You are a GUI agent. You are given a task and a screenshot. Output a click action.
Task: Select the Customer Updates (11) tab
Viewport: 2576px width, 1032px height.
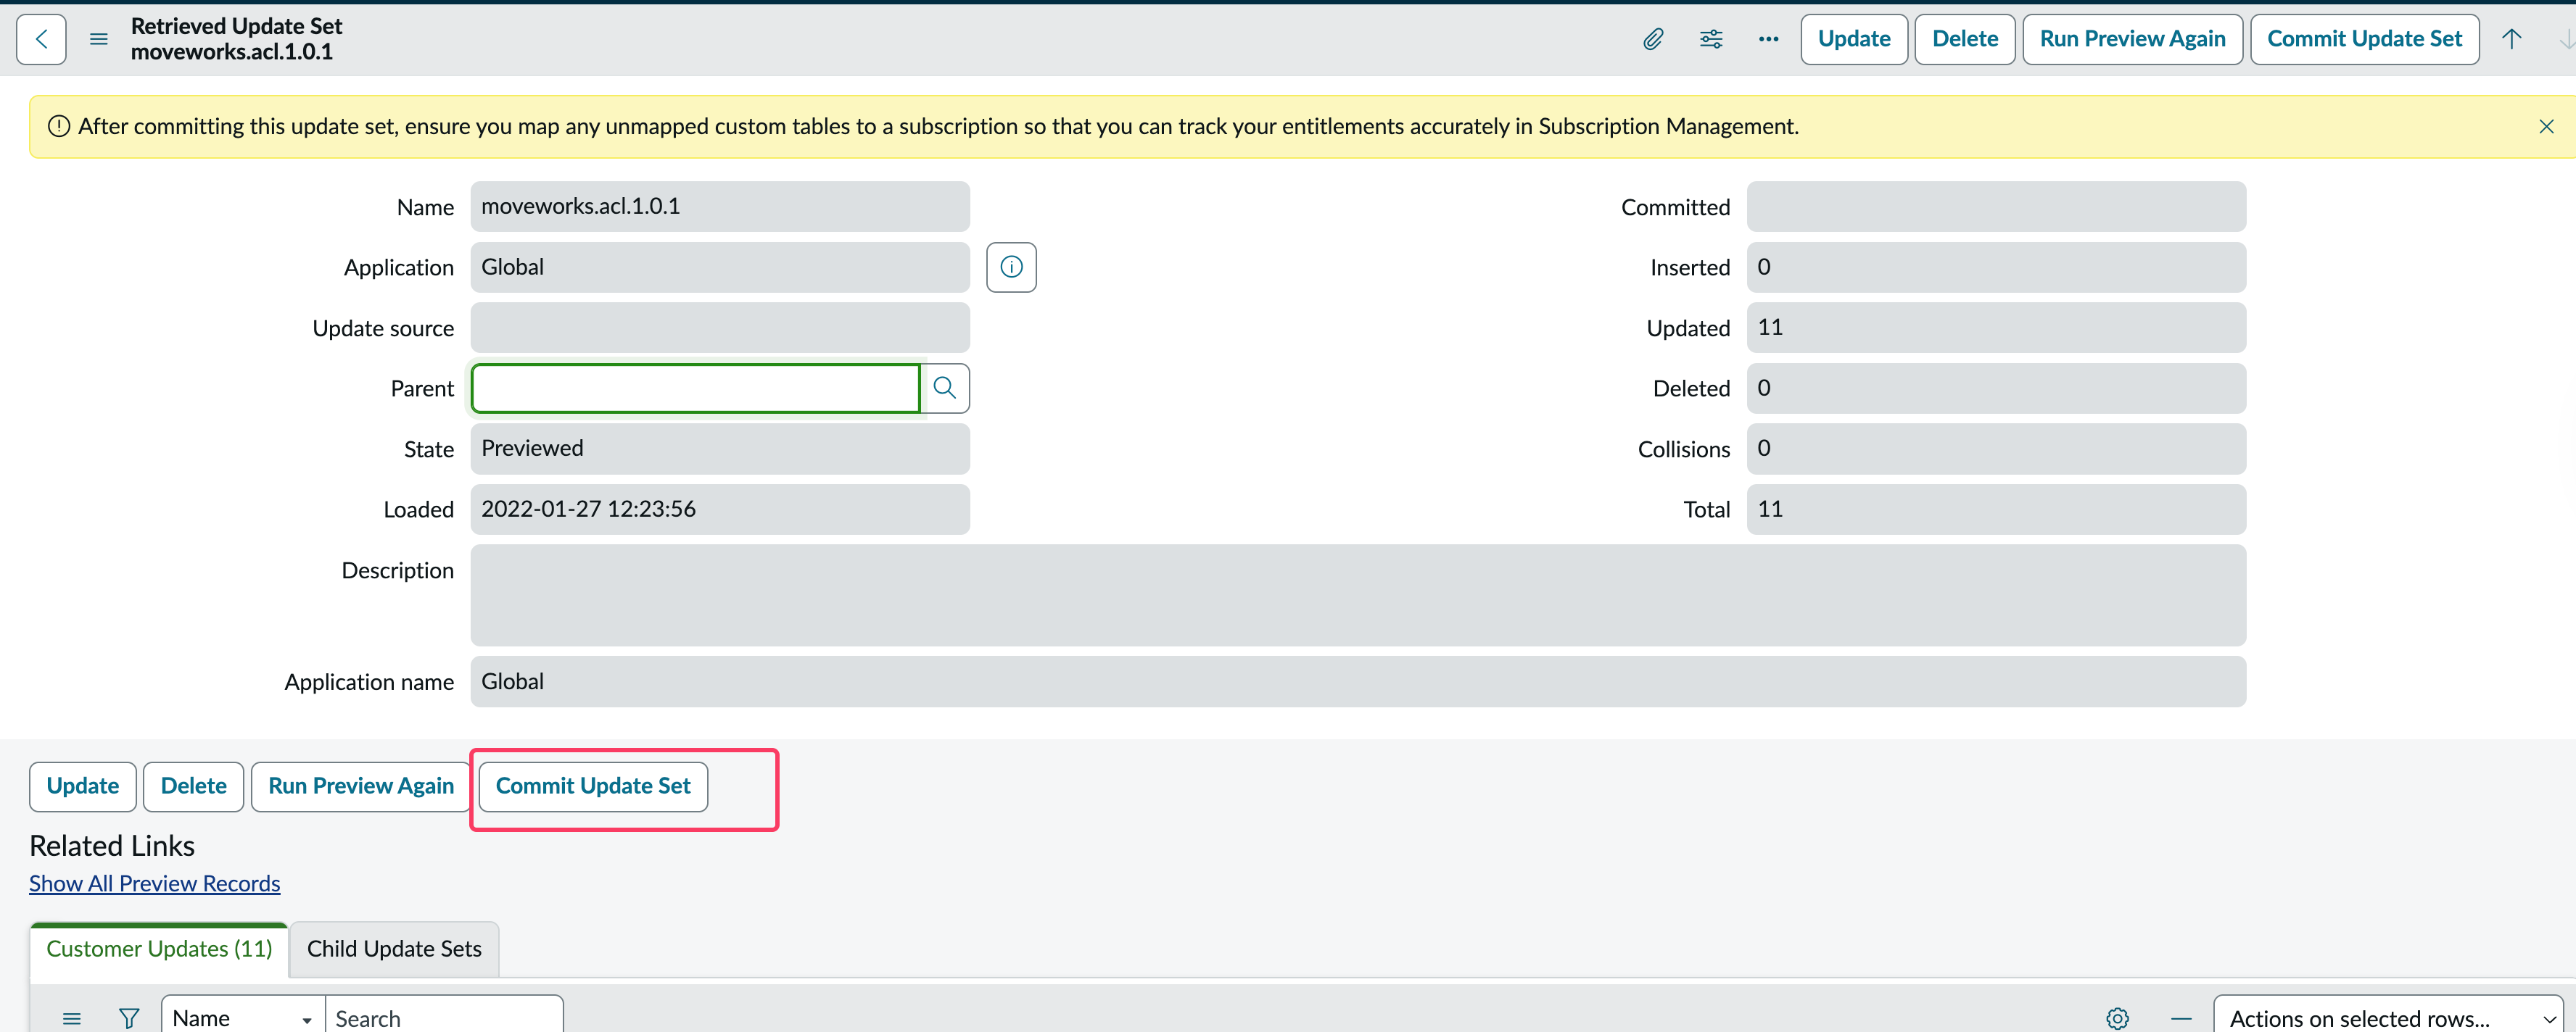point(159,949)
